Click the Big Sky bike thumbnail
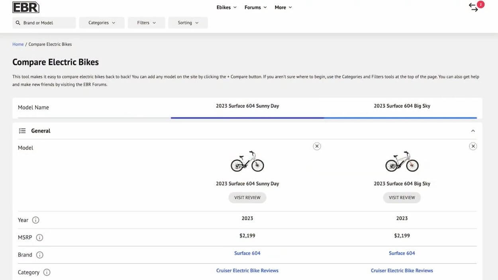 pos(402,161)
